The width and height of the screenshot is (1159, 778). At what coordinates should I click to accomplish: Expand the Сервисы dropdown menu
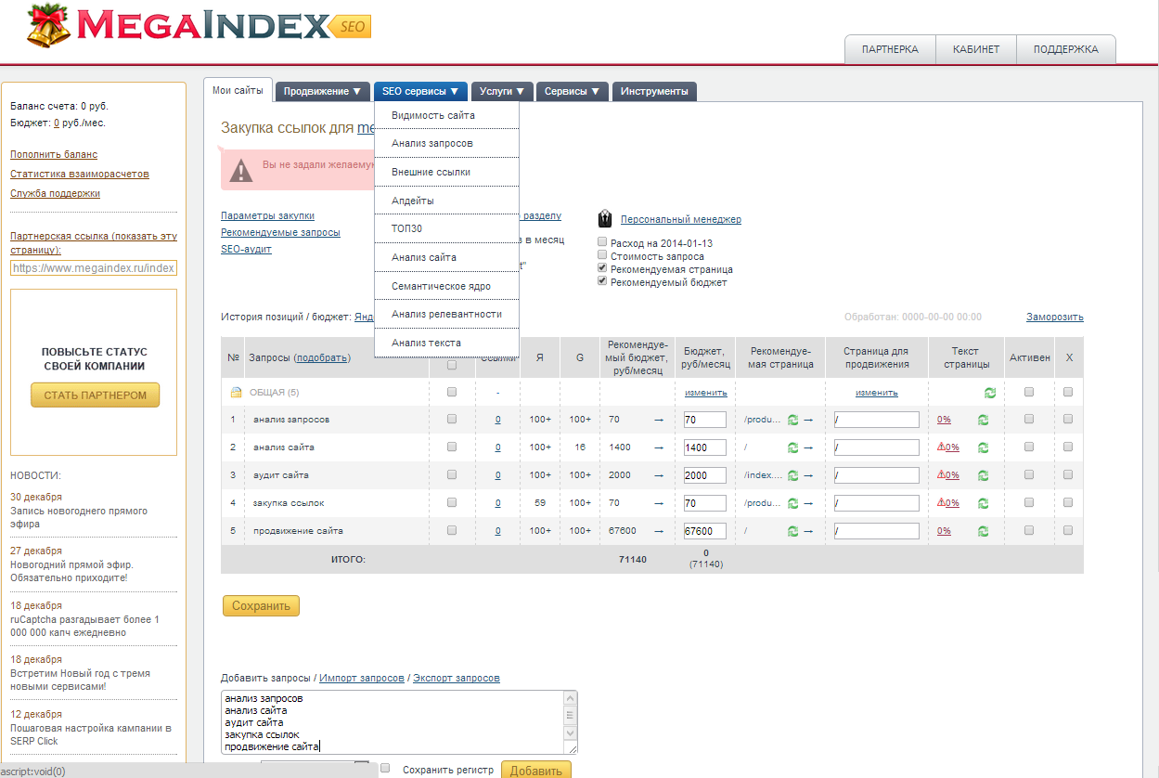click(x=572, y=92)
